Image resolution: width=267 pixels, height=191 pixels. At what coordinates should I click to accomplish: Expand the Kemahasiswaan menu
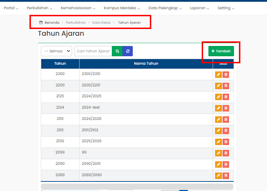pyautogui.click(x=78, y=8)
